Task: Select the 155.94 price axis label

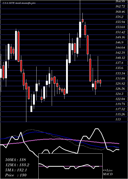Action: (121, 22)
